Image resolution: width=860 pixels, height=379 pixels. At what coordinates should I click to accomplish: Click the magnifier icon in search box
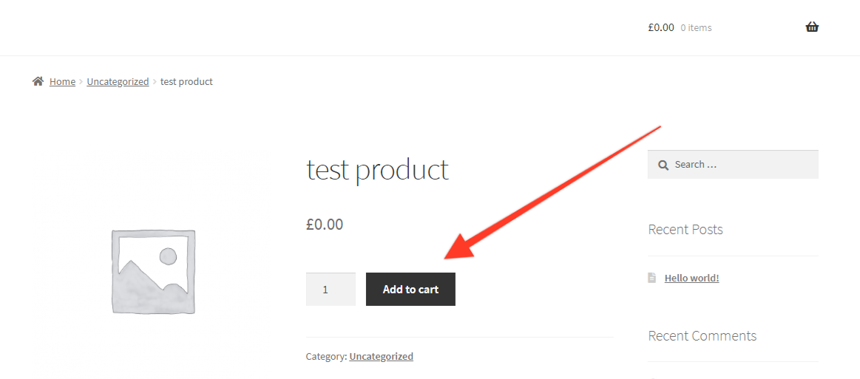pyautogui.click(x=663, y=165)
